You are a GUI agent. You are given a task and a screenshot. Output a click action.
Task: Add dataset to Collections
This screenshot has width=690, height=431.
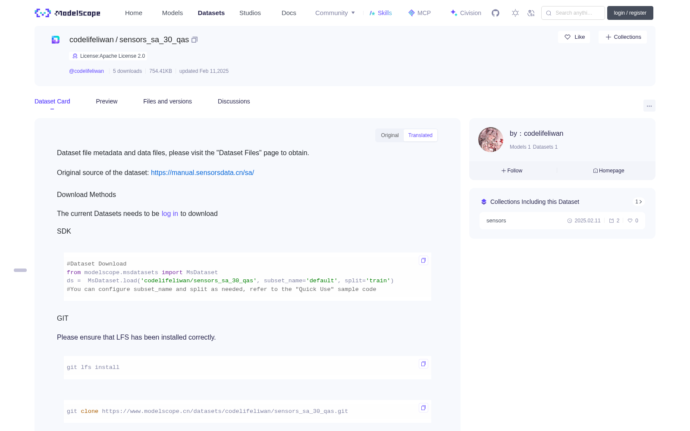point(623,37)
